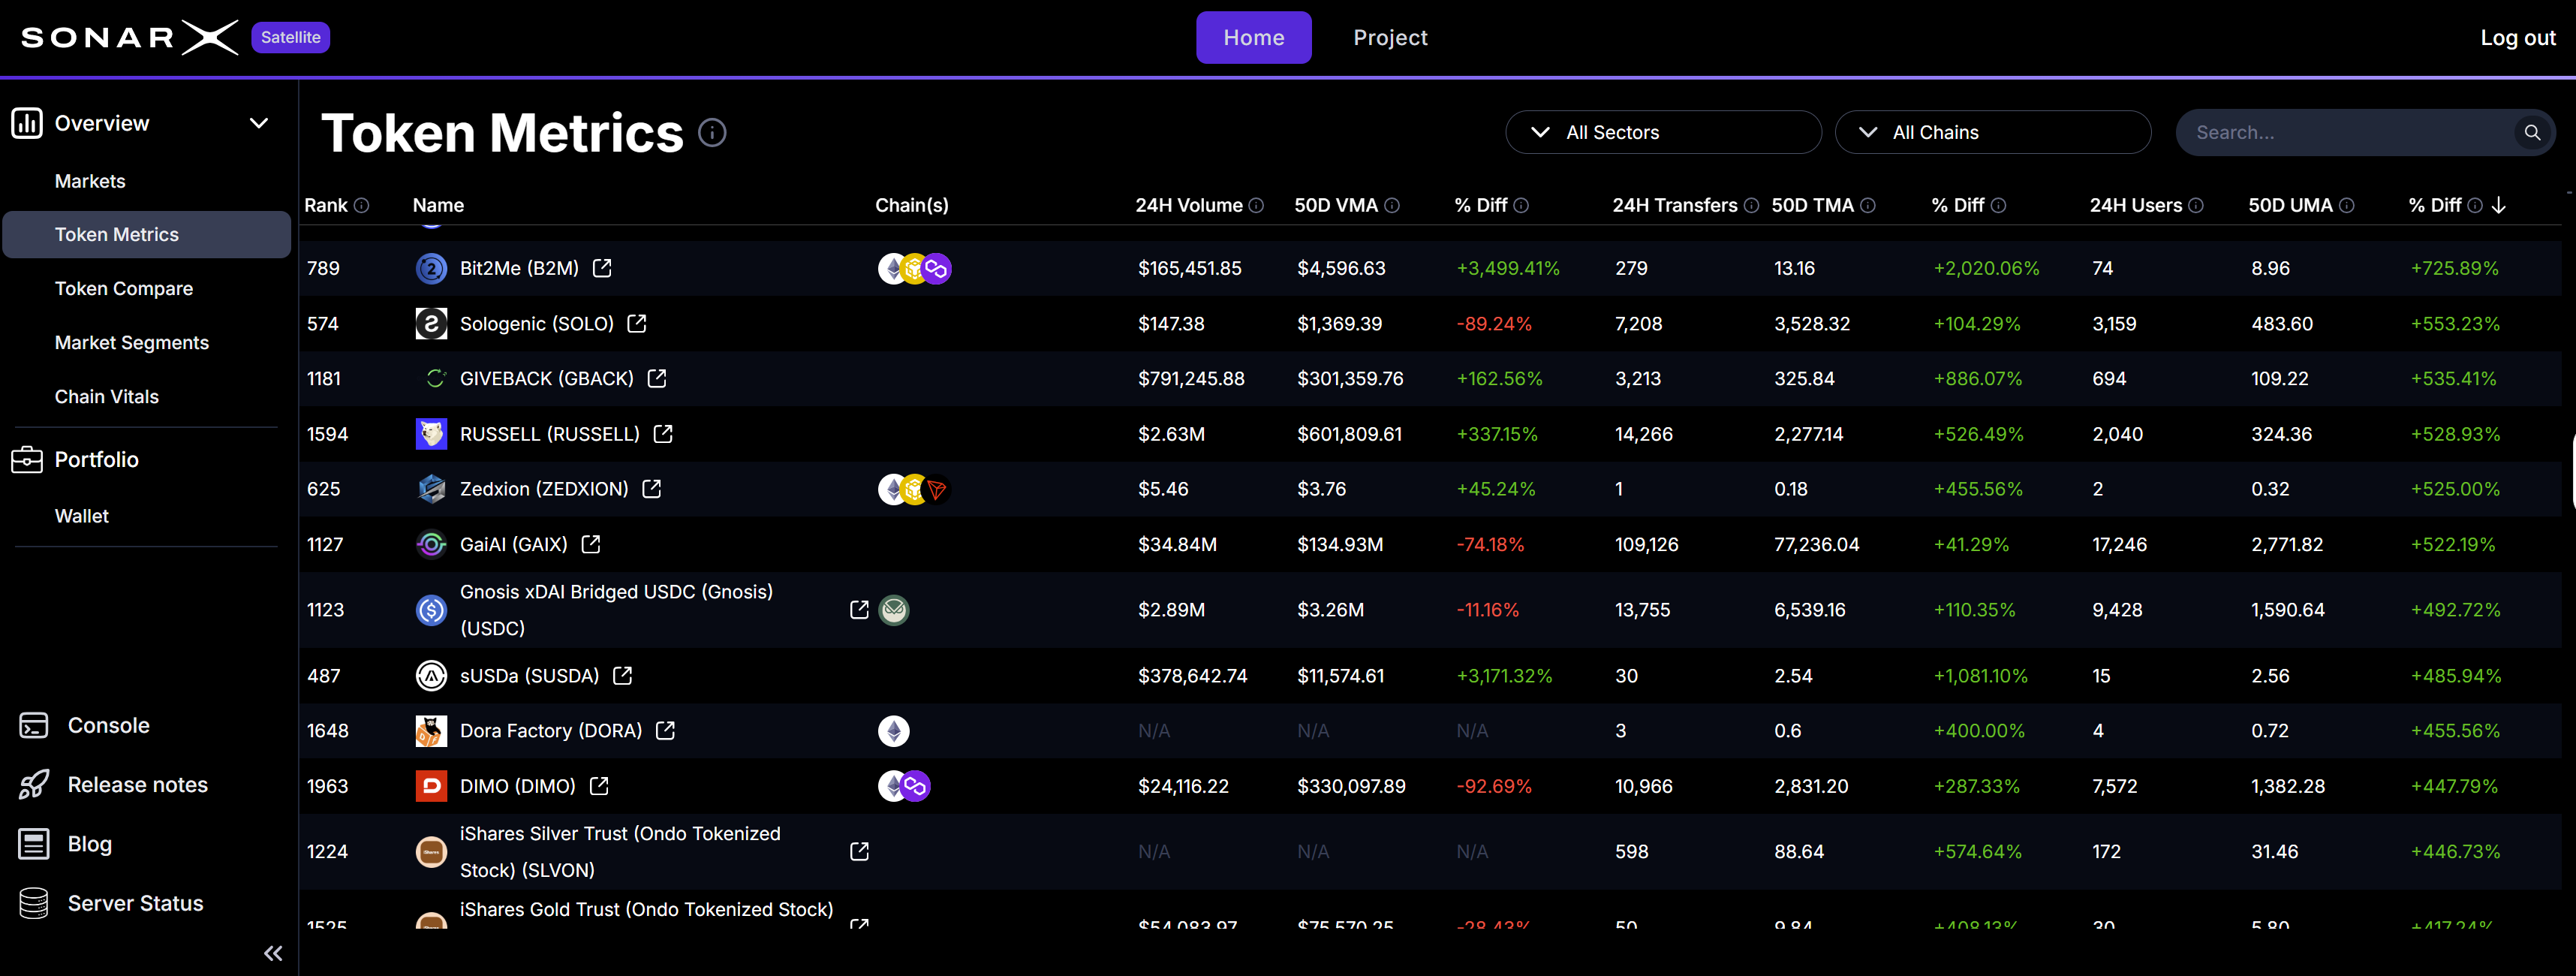Open Bit2Me's external link icon
The width and height of the screenshot is (2576, 976).
coord(601,268)
